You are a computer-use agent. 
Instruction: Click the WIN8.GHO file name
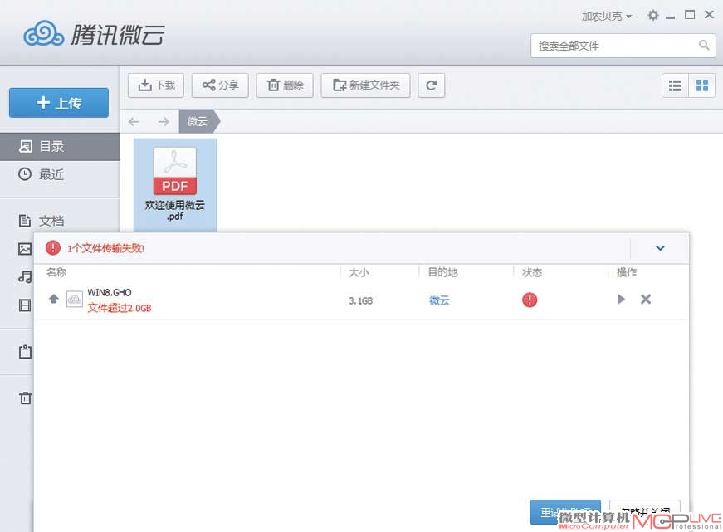point(110,293)
